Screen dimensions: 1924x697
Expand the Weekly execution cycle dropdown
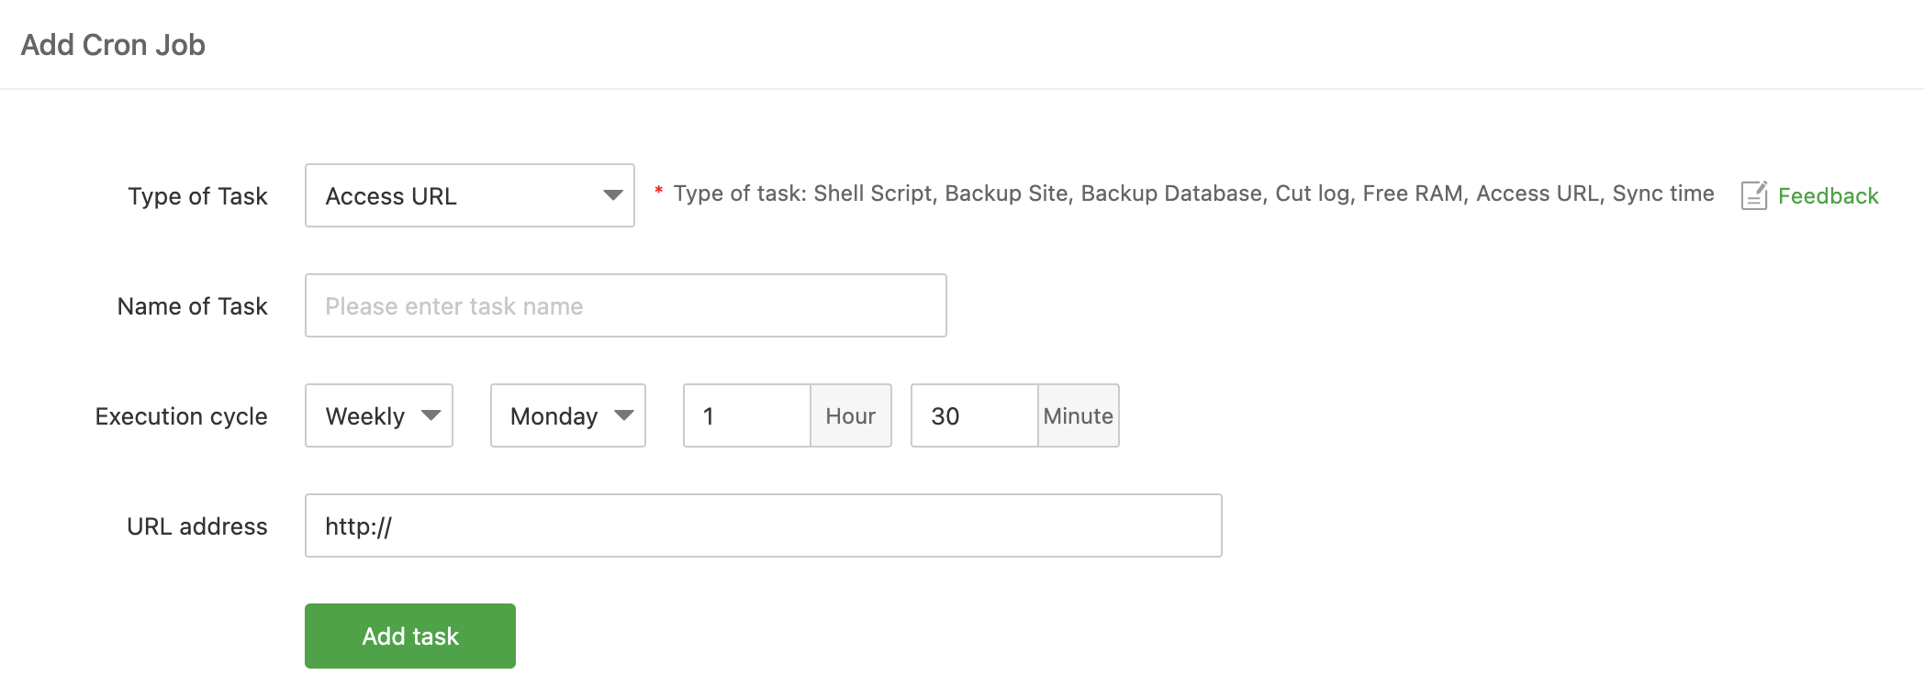378,415
